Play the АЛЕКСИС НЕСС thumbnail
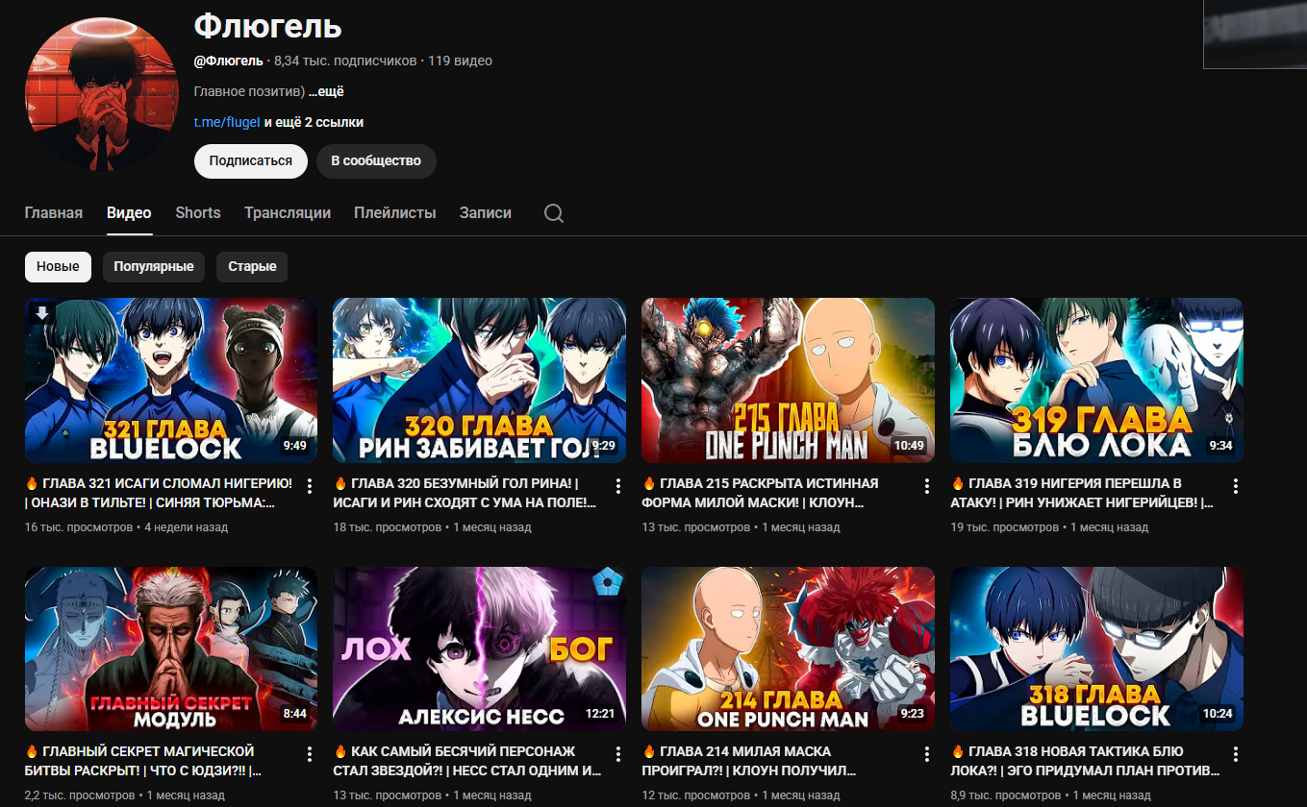 [480, 648]
